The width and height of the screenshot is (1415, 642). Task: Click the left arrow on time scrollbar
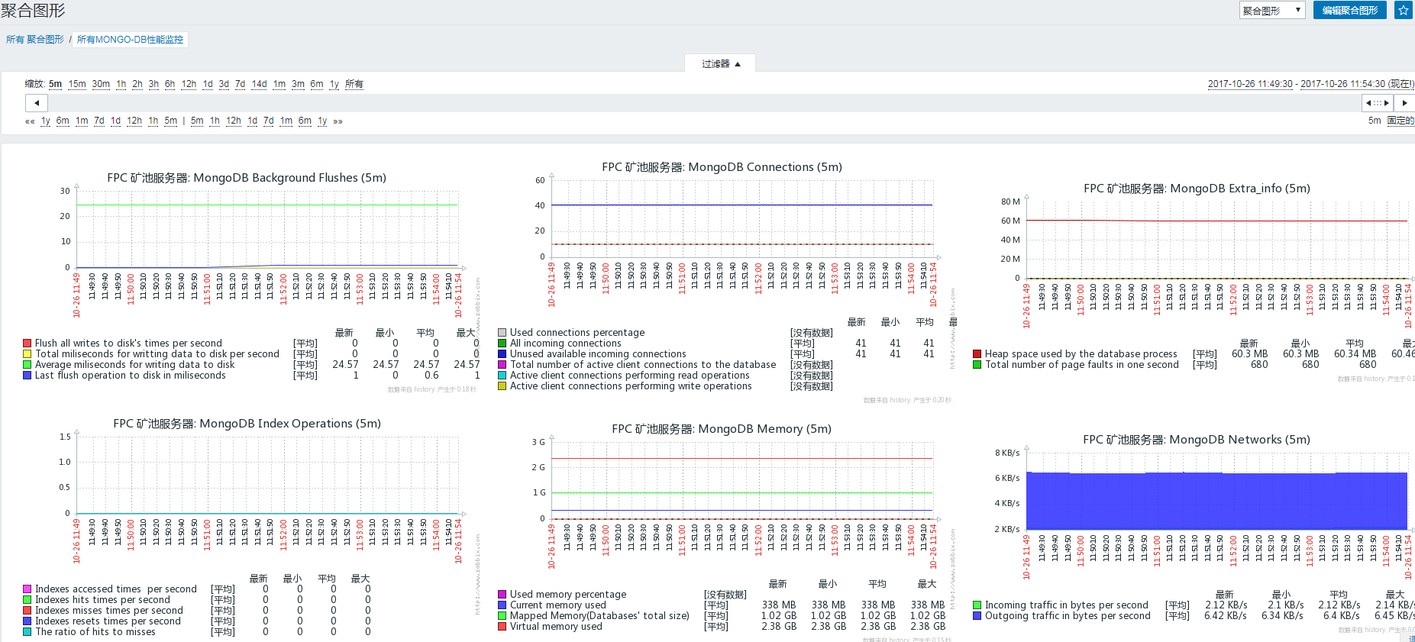[37, 102]
